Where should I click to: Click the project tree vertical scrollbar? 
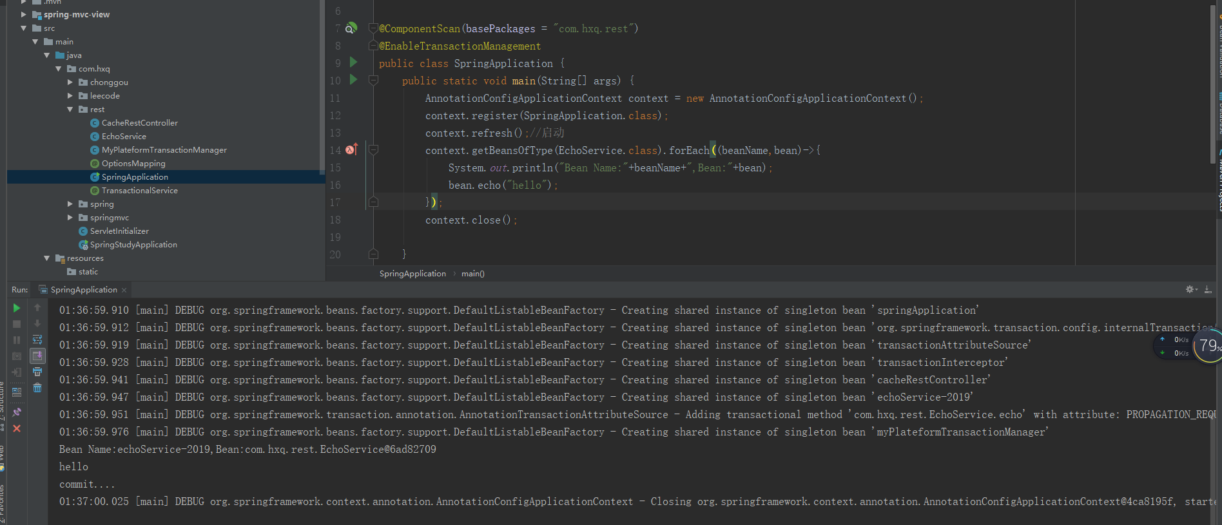pos(322,87)
